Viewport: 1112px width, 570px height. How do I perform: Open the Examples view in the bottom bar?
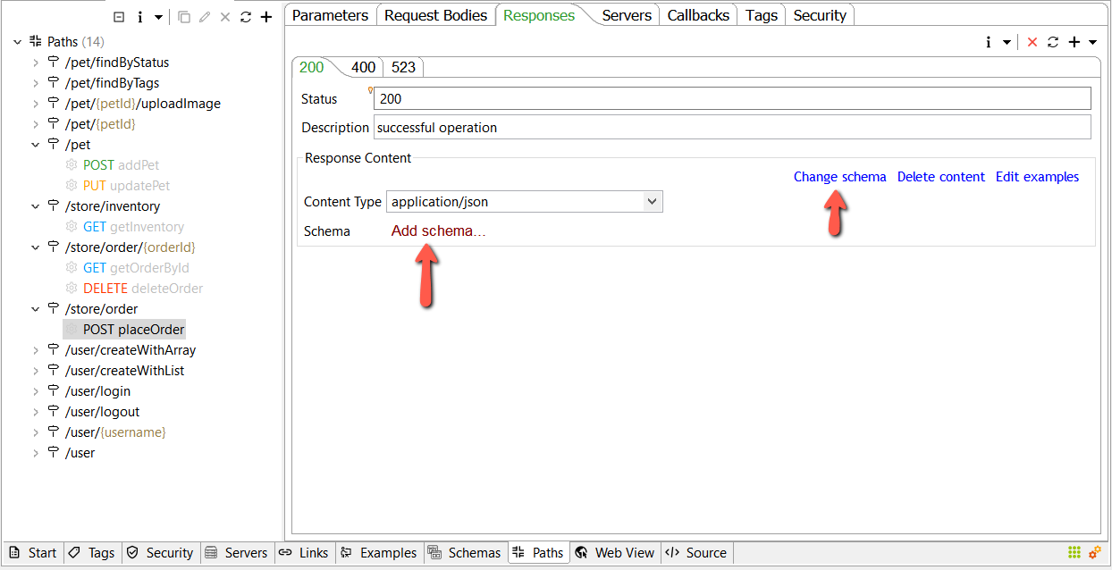coord(379,553)
